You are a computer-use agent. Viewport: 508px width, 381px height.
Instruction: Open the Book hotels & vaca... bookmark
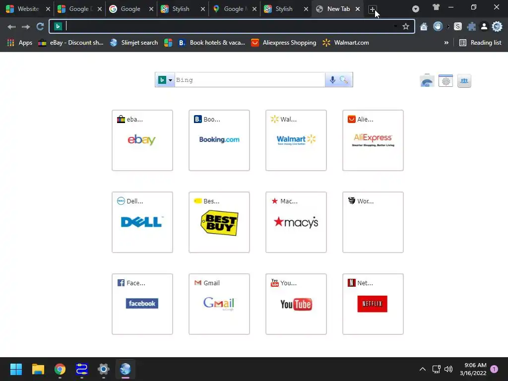point(212,43)
